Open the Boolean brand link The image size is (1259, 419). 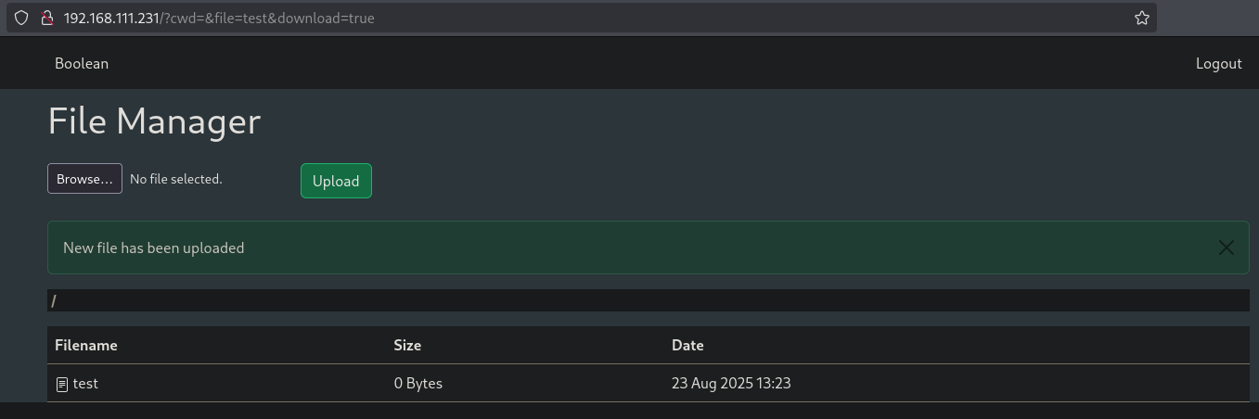click(82, 63)
